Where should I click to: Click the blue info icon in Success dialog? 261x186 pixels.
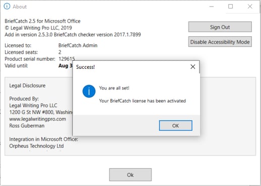[89, 91]
